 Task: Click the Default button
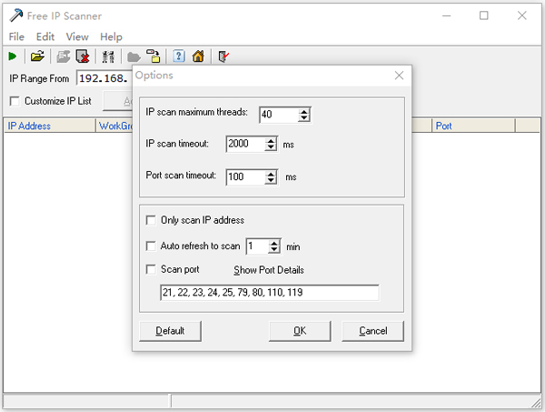tap(170, 330)
